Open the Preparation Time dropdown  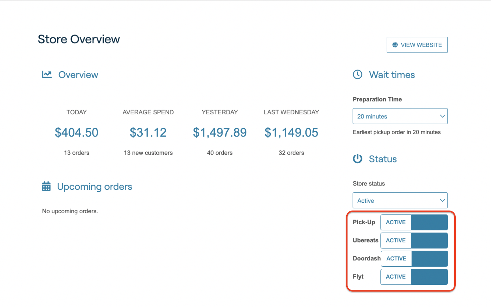click(x=400, y=116)
